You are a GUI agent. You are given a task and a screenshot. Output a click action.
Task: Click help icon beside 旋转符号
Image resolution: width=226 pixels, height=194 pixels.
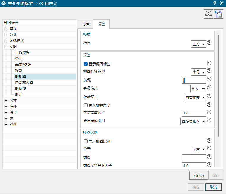click(x=209, y=96)
